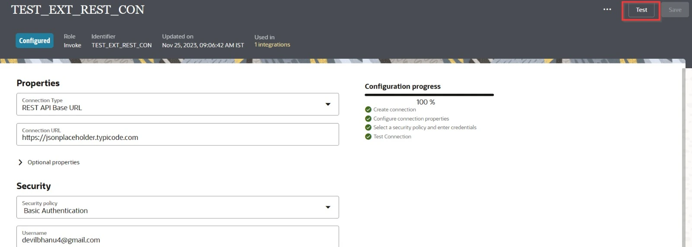Click the Save button

674,10
